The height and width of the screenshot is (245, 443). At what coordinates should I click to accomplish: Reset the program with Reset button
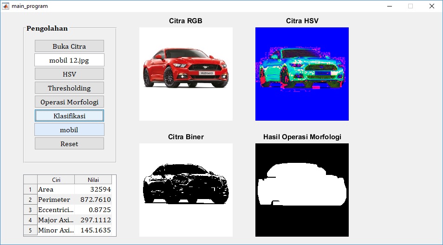[69, 143]
